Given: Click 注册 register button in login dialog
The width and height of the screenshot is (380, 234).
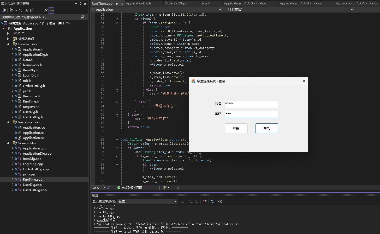Looking at the screenshot, I should (236, 128).
